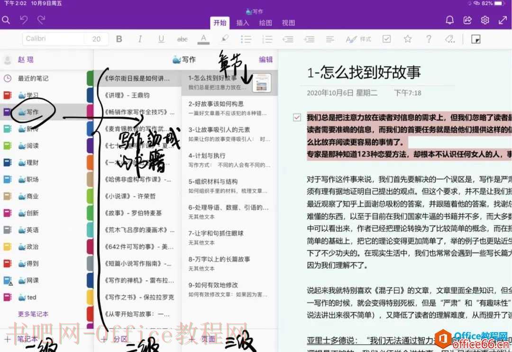This screenshot has height=352, width=512.
Task: Decrease the paragraph indent
Action: [x=288, y=39]
